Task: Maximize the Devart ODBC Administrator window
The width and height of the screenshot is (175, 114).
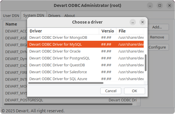Action: (x=160, y=5)
